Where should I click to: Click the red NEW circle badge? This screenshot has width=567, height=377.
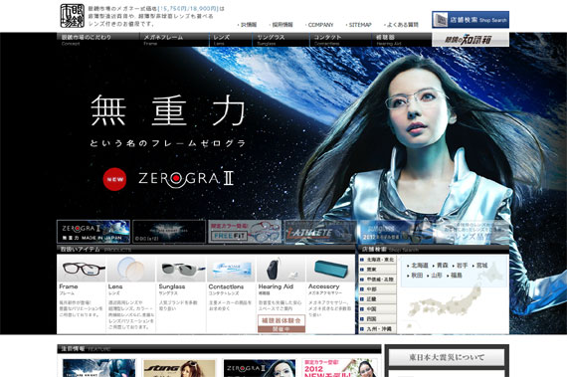pos(114,179)
